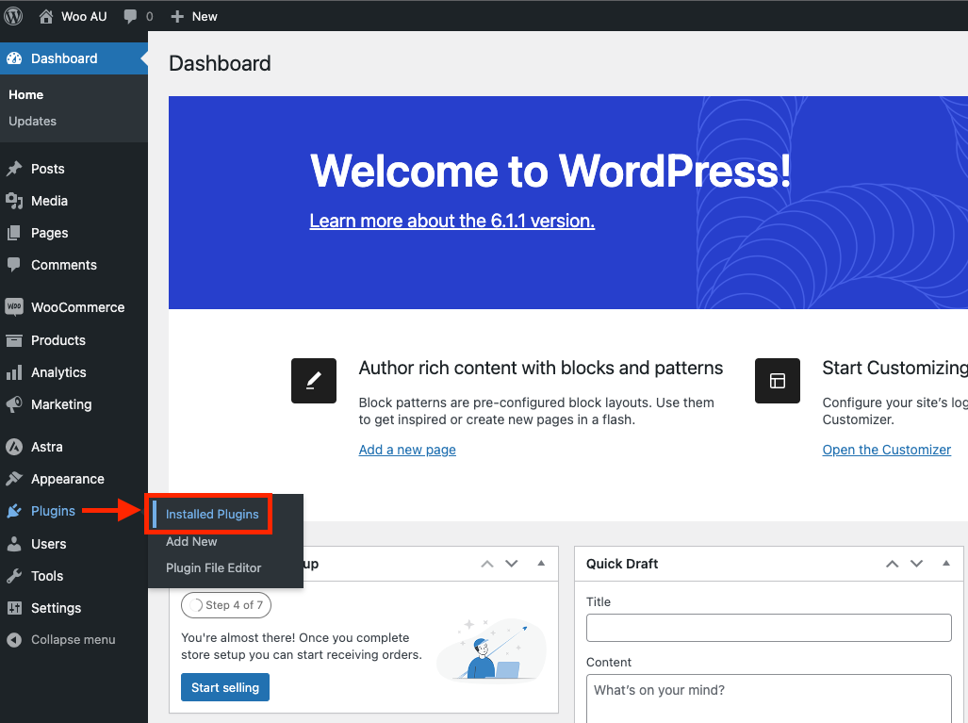Click the plus icon next to New
This screenshot has height=723, width=968.
click(177, 17)
